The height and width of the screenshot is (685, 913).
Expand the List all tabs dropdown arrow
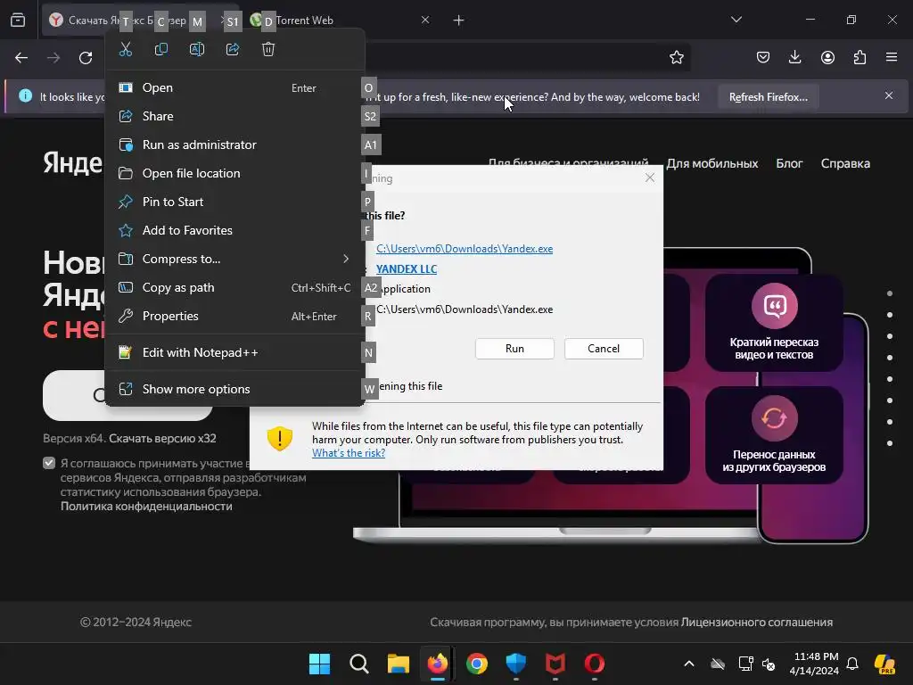(x=736, y=20)
